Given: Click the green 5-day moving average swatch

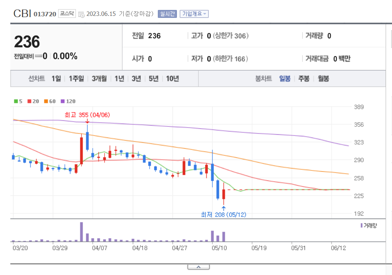Looking at the screenshot, I should coord(16,101).
